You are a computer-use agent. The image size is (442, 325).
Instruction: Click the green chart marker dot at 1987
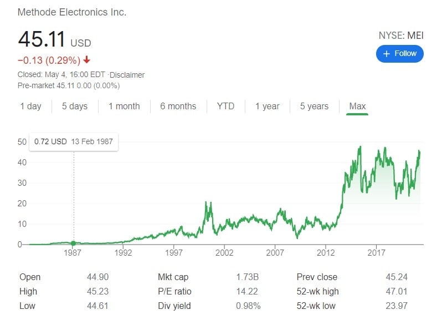click(x=74, y=243)
